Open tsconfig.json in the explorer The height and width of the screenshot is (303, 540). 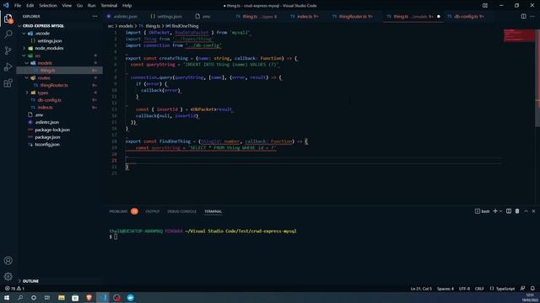[x=47, y=144]
